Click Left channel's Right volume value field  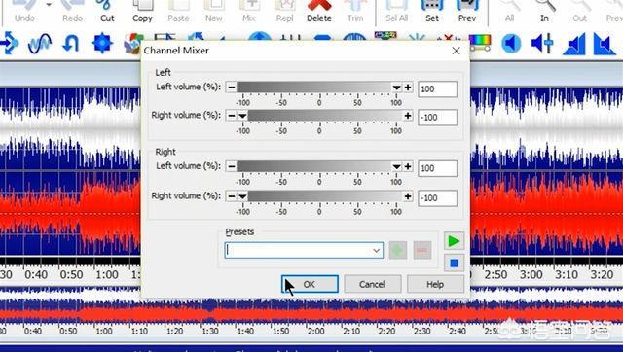pyautogui.click(x=437, y=117)
